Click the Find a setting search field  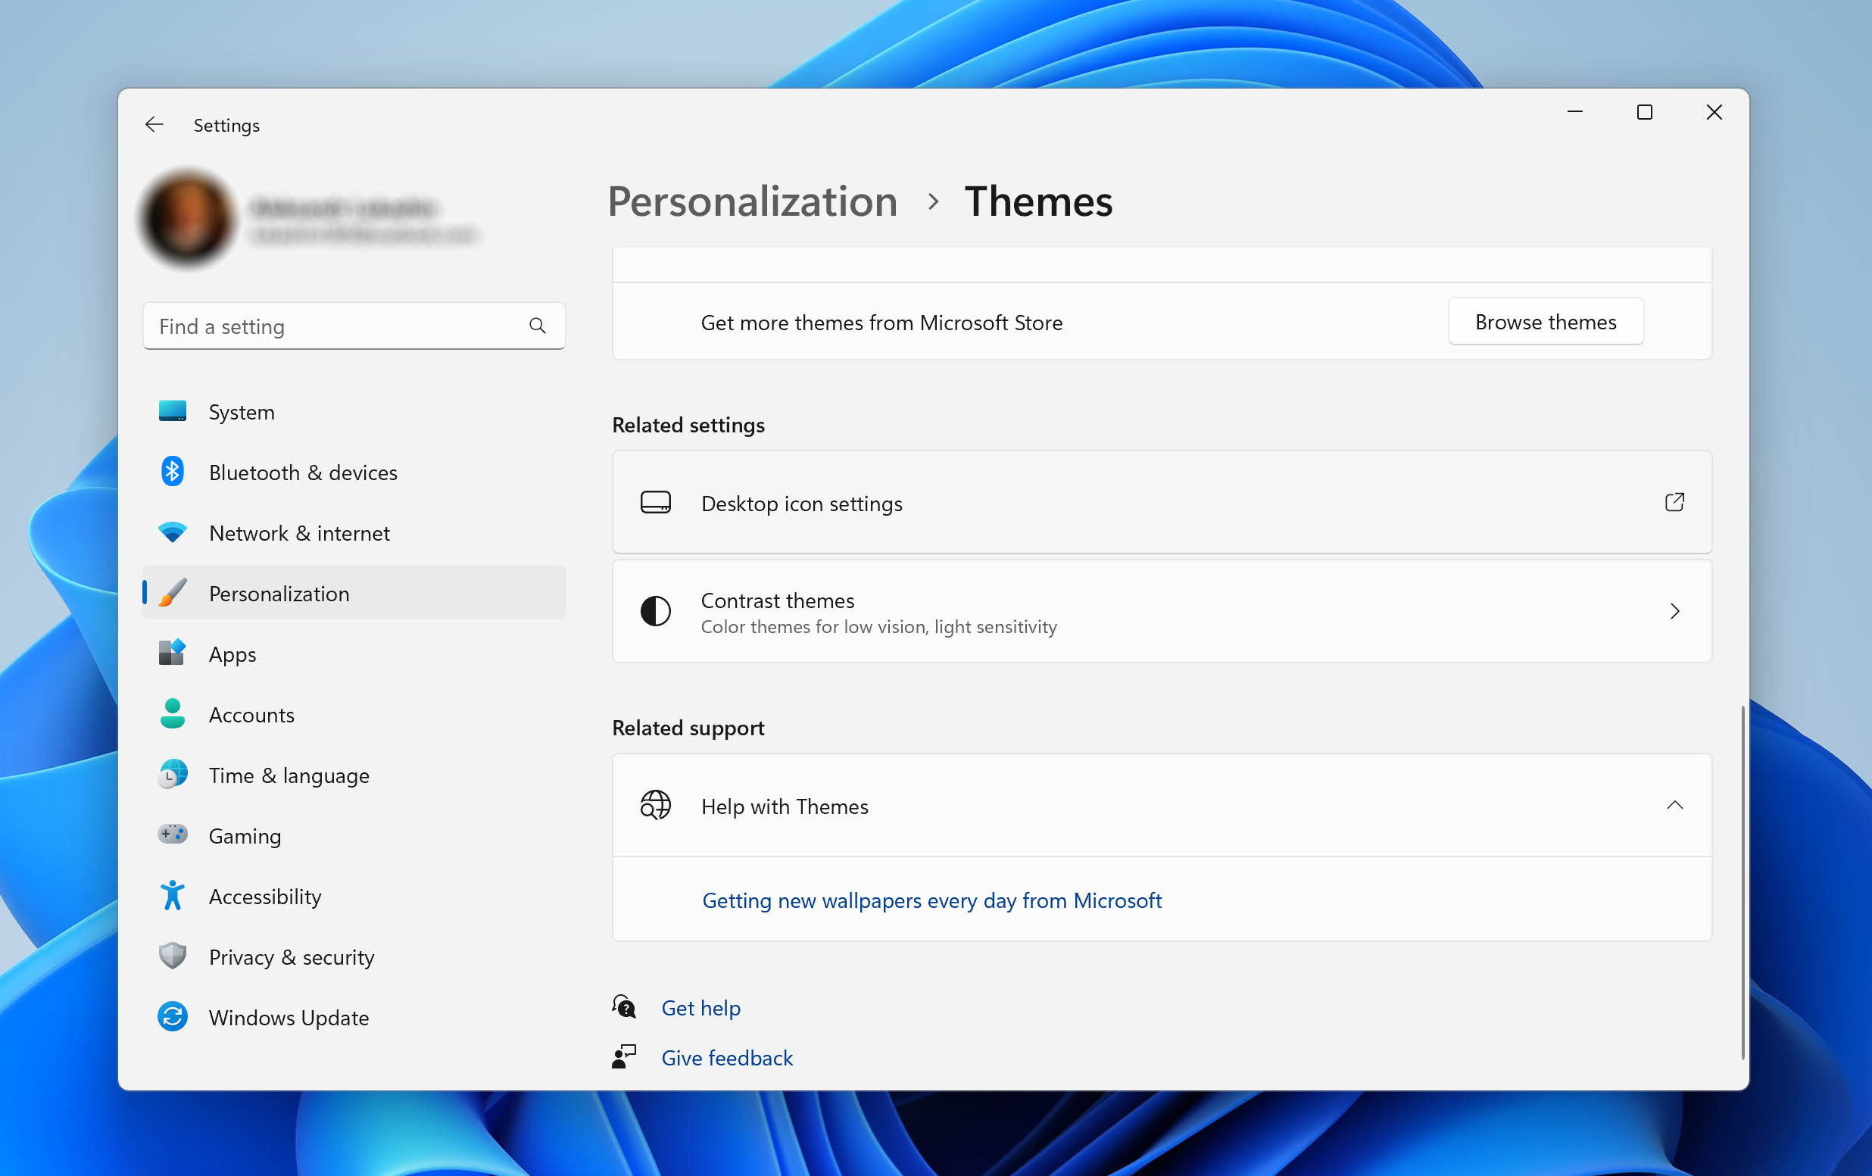tap(352, 325)
